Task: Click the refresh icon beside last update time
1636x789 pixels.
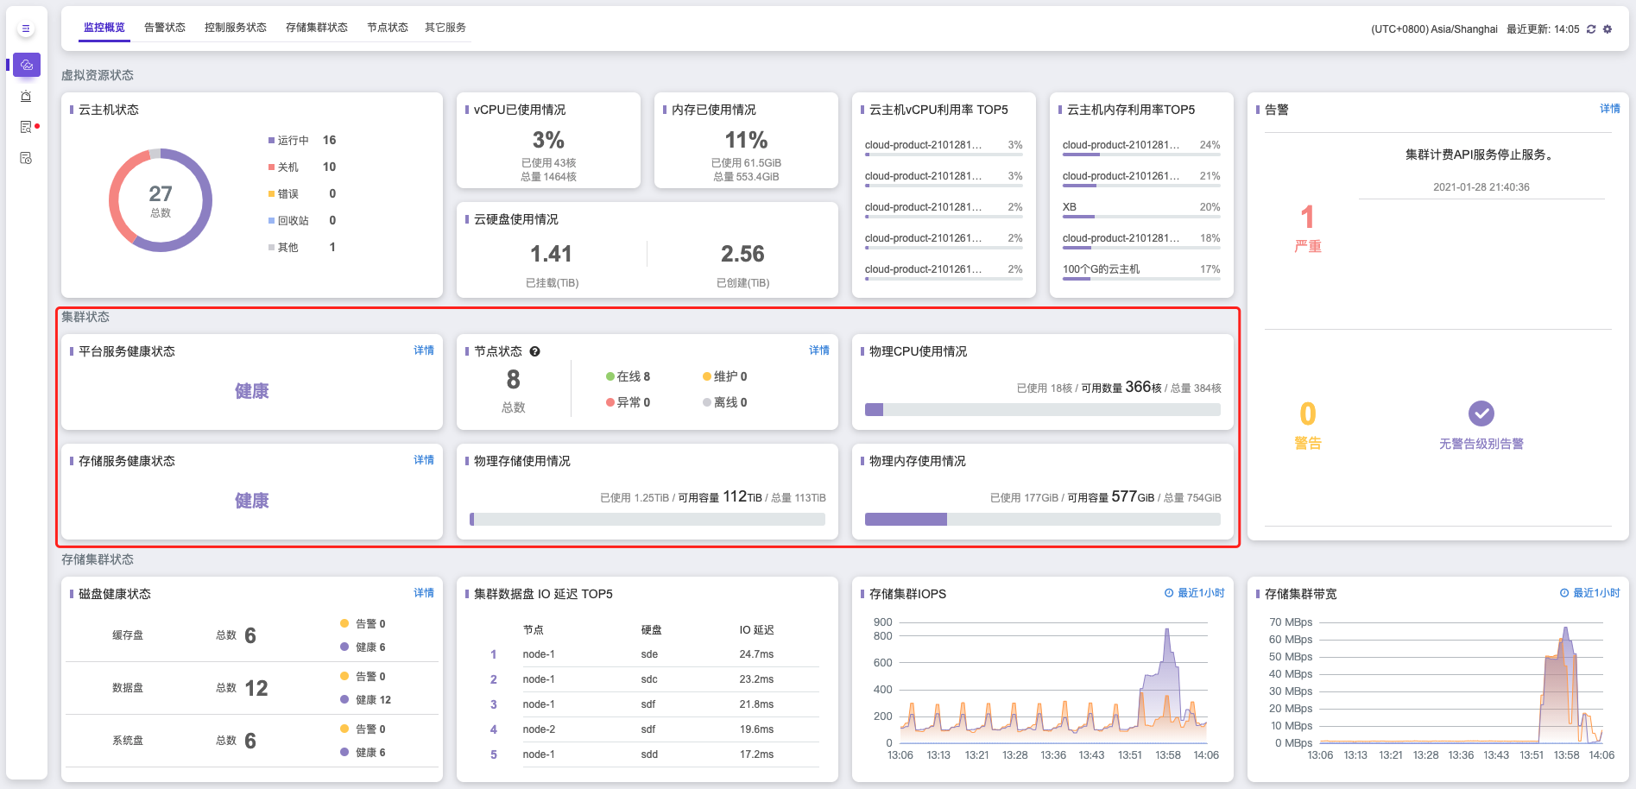Action: point(1591,29)
